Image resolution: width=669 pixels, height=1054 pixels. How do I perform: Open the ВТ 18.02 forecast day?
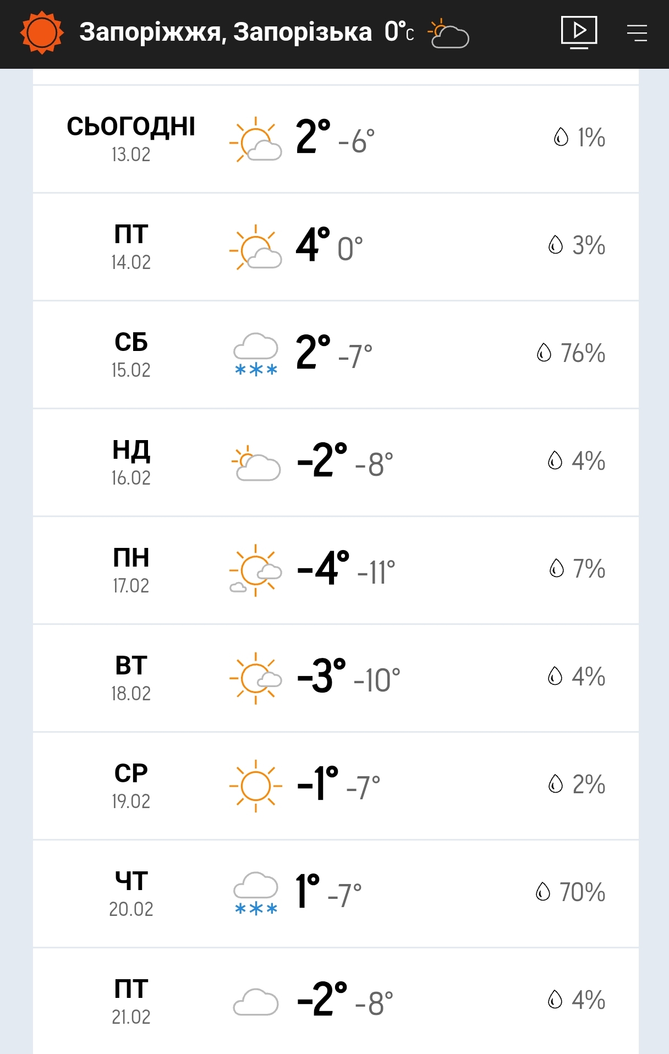pyautogui.click(x=131, y=678)
